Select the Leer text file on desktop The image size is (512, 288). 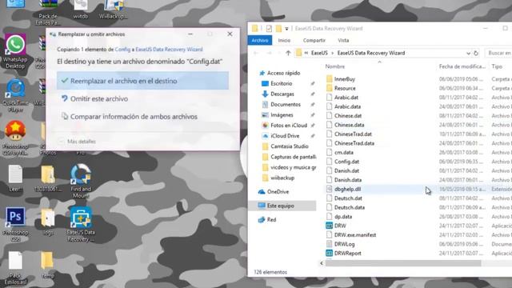15,178
